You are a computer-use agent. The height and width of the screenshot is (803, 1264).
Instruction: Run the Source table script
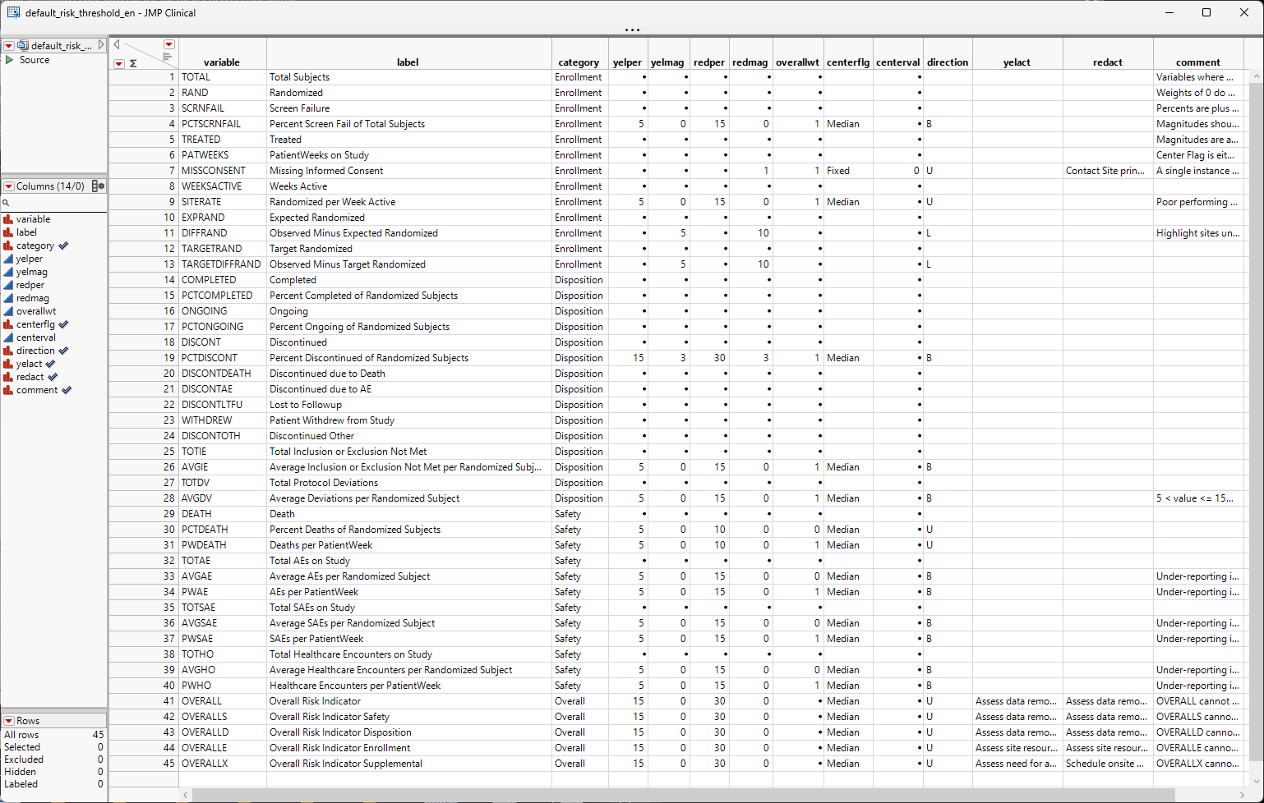[9, 60]
